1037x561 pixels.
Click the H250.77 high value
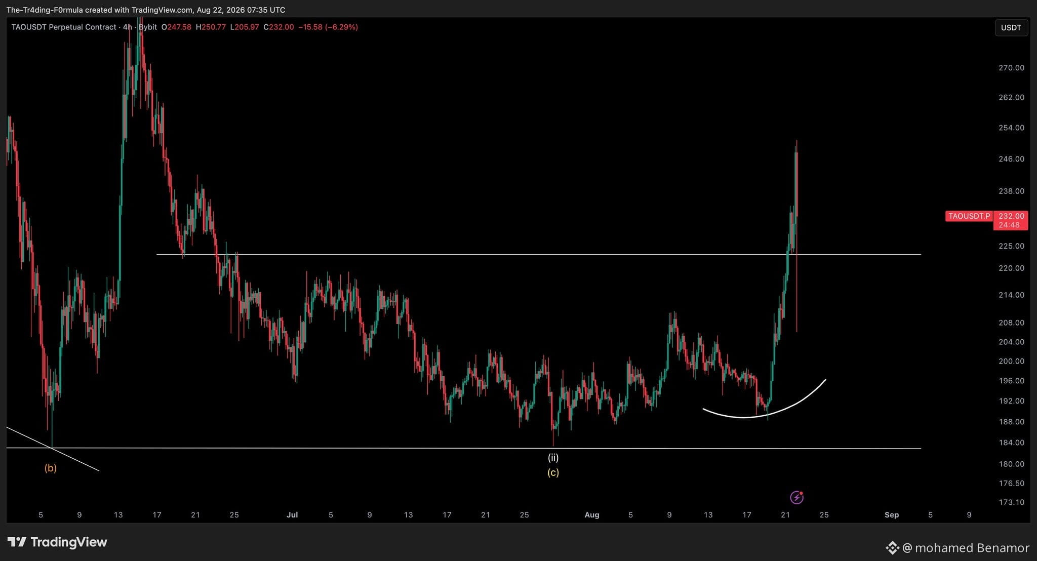[x=211, y=27]
